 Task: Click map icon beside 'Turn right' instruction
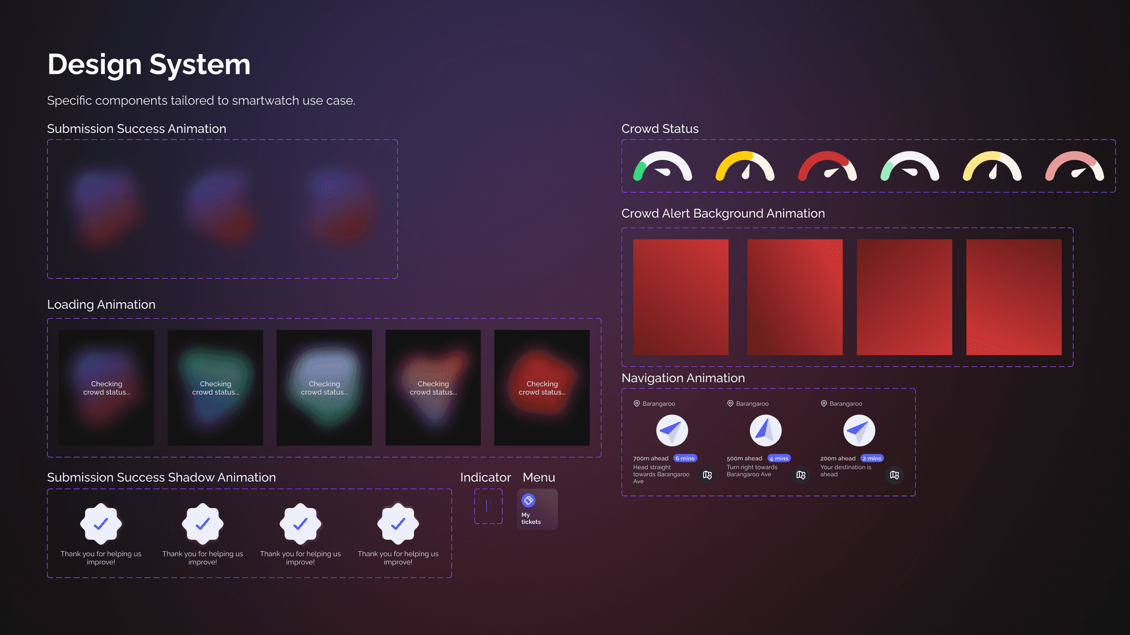tap(801, 475)
